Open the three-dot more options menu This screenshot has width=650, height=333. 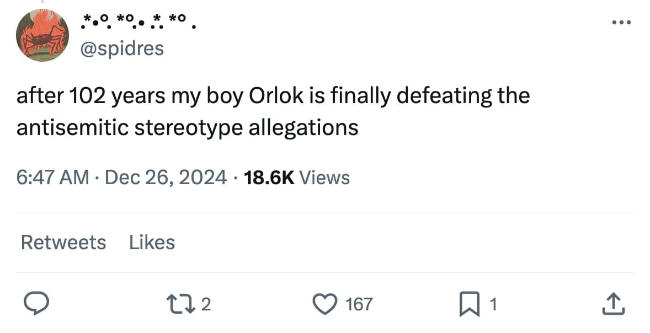[x=620, y=23]
